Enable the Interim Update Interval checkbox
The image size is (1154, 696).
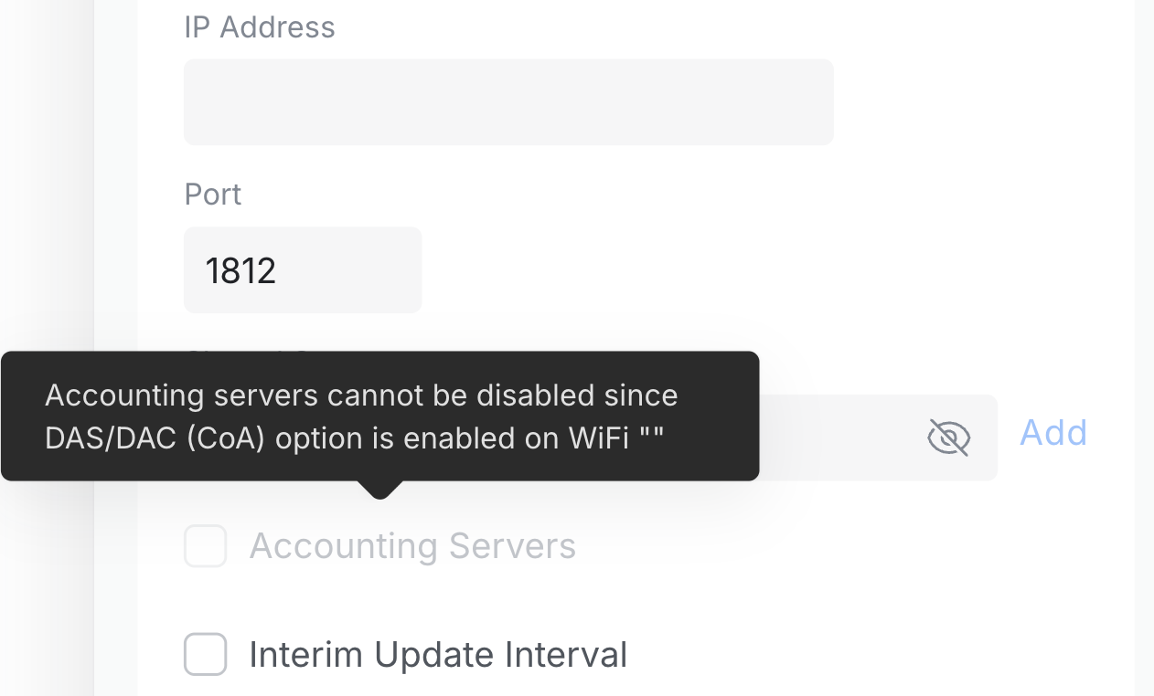click(206, 654)
